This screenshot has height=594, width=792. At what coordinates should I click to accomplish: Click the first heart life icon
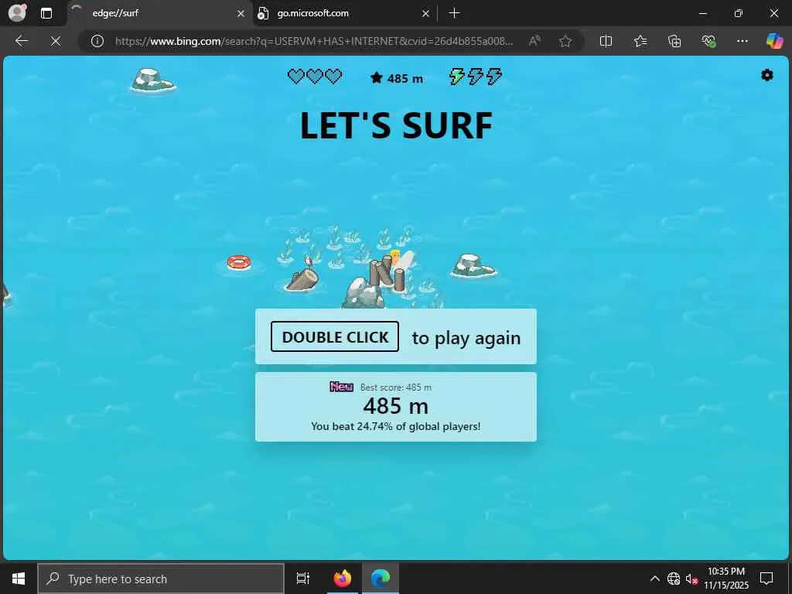[x=296, y=77]
